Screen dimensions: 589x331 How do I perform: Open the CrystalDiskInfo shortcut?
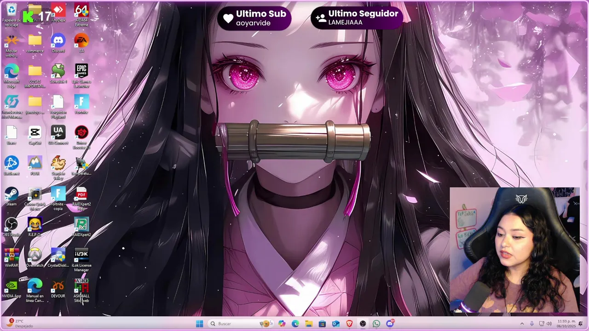pos(58,258)
